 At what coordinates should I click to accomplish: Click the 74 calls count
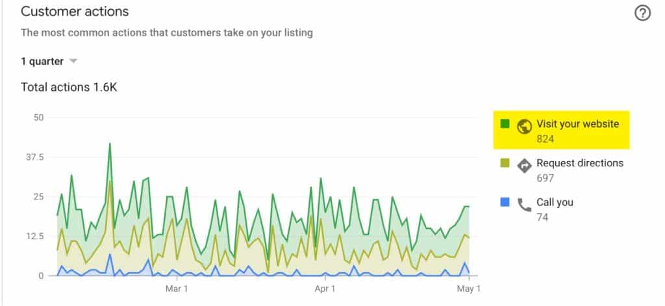pos(542,216)
